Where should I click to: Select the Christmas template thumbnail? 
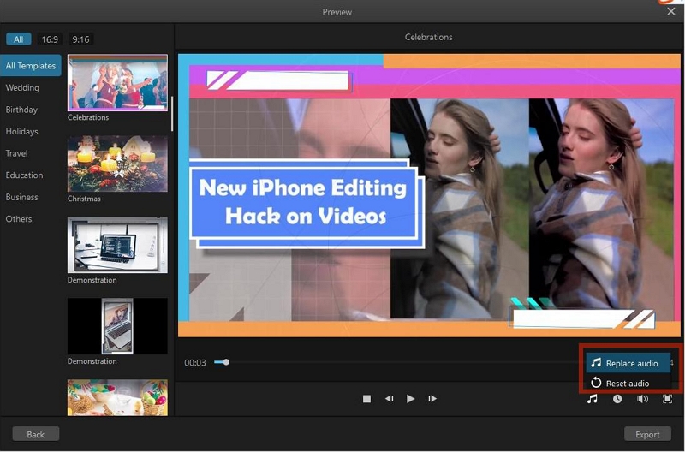pos(117,164)
